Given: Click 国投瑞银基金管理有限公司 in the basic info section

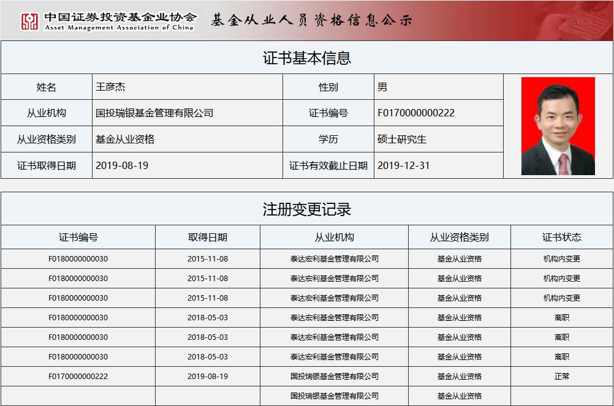Looking at the screenshot, I should tap(154, 113).
